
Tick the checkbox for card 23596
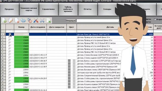pyautogui.click(x=10, y=61)
